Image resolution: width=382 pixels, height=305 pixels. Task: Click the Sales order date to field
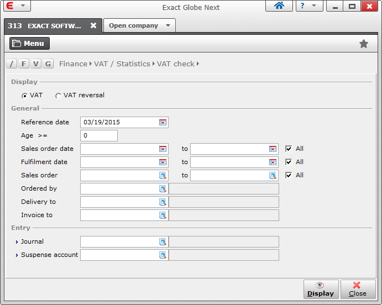[234, 149]
